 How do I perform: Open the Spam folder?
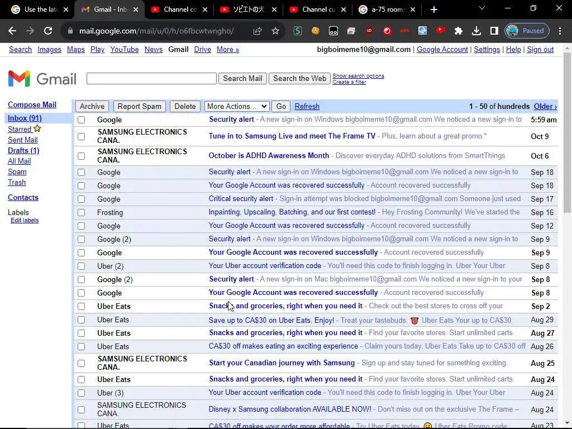pos(17,172)
